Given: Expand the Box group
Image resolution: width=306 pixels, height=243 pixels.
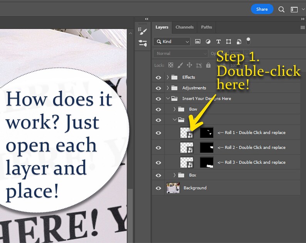Looking at the screenshot, I should click(x=175, y=175).
